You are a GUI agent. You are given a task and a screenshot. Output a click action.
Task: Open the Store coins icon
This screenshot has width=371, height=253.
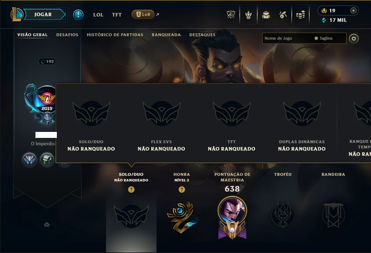coord(300,15)
